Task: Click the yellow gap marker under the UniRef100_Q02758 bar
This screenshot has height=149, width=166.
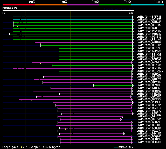Action: pos(24,21)
